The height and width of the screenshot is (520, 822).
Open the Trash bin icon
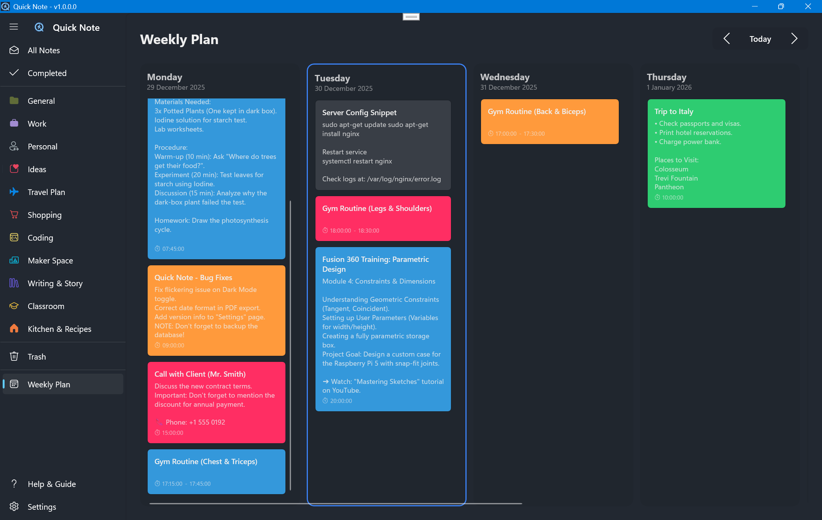tap(14, 357)
